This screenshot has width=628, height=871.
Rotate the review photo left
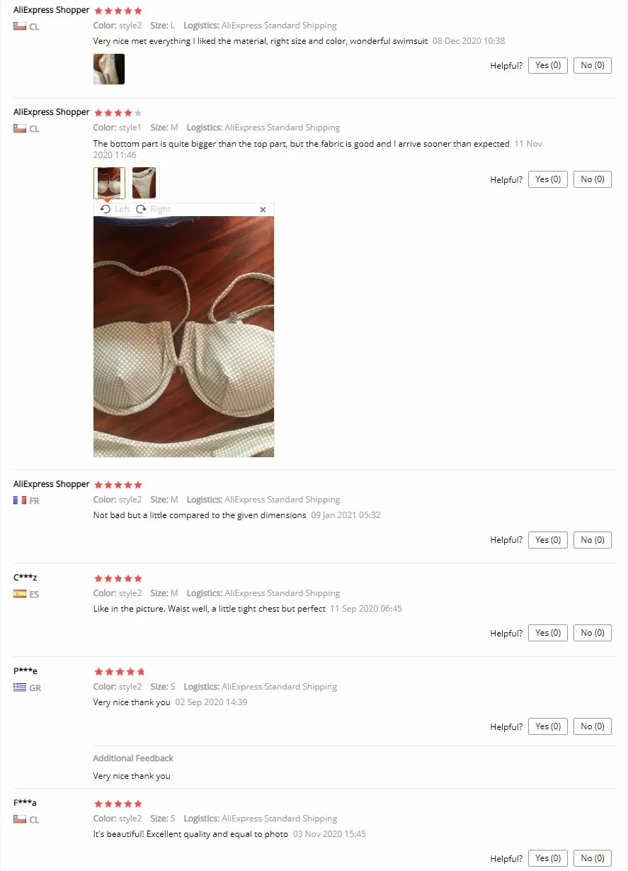pyautogui.click(x=115, y=209)
